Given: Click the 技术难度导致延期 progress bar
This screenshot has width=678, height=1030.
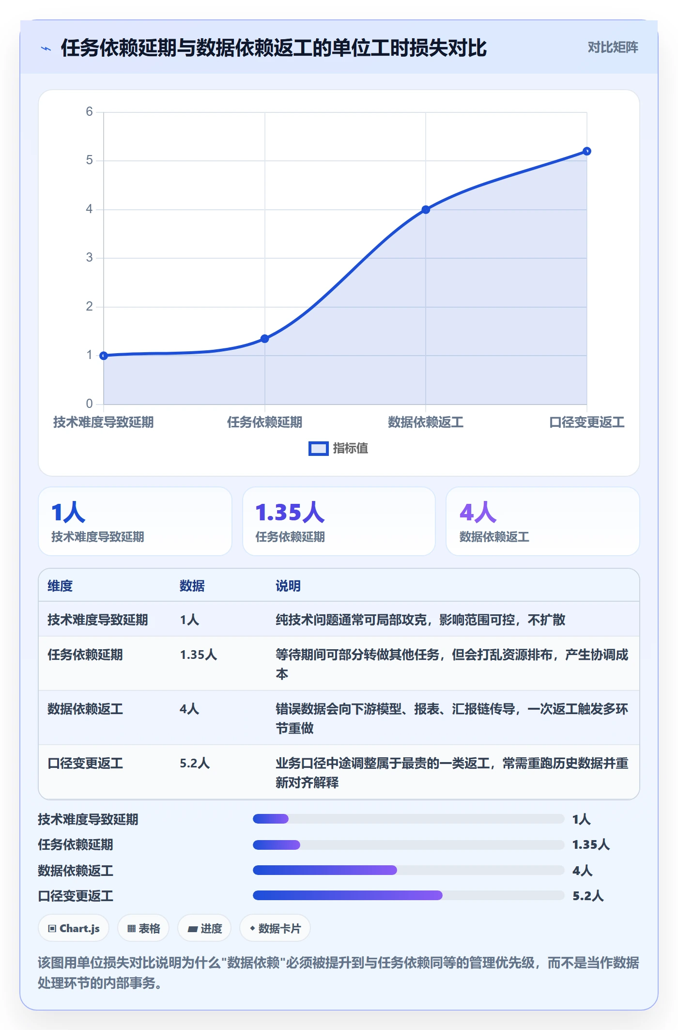Looking at the screenshot, I should (409, 819).
